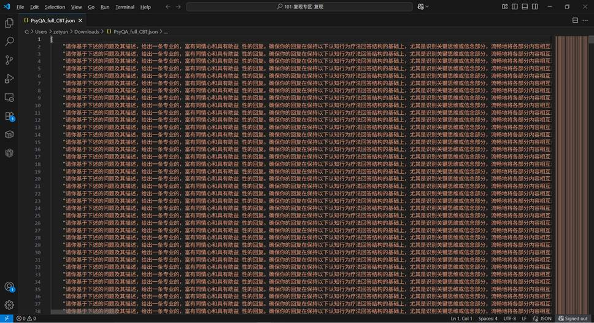Viewport: 594px width, 323px height.
Task: Click the remote window icon in status bar
Action: 6,319
